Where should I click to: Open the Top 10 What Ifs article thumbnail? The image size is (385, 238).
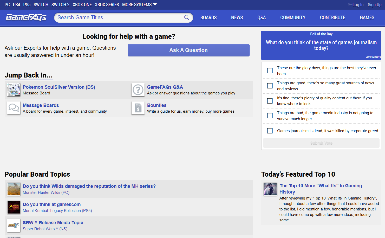270,189
